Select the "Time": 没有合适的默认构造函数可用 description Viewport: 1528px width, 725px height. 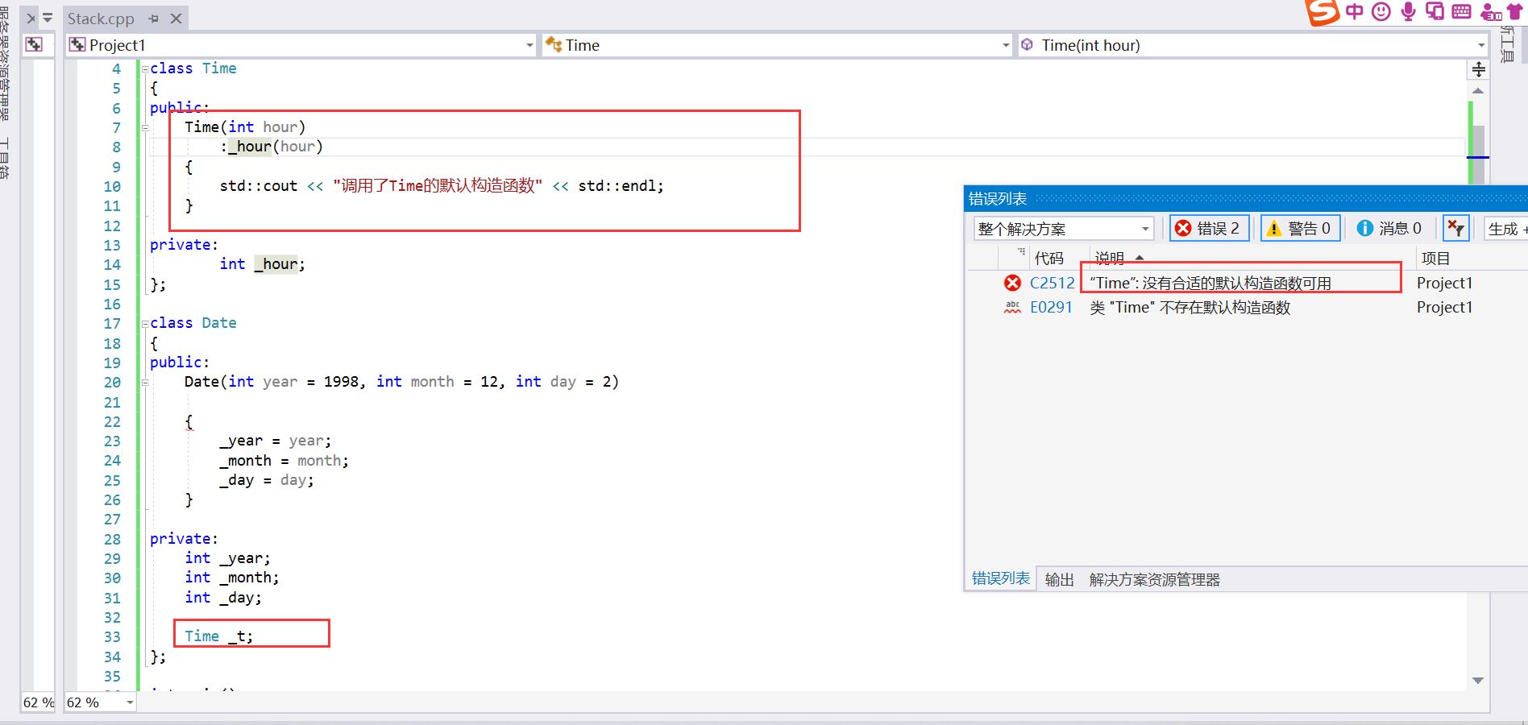pyautogui.click(x=1210, y=283)
